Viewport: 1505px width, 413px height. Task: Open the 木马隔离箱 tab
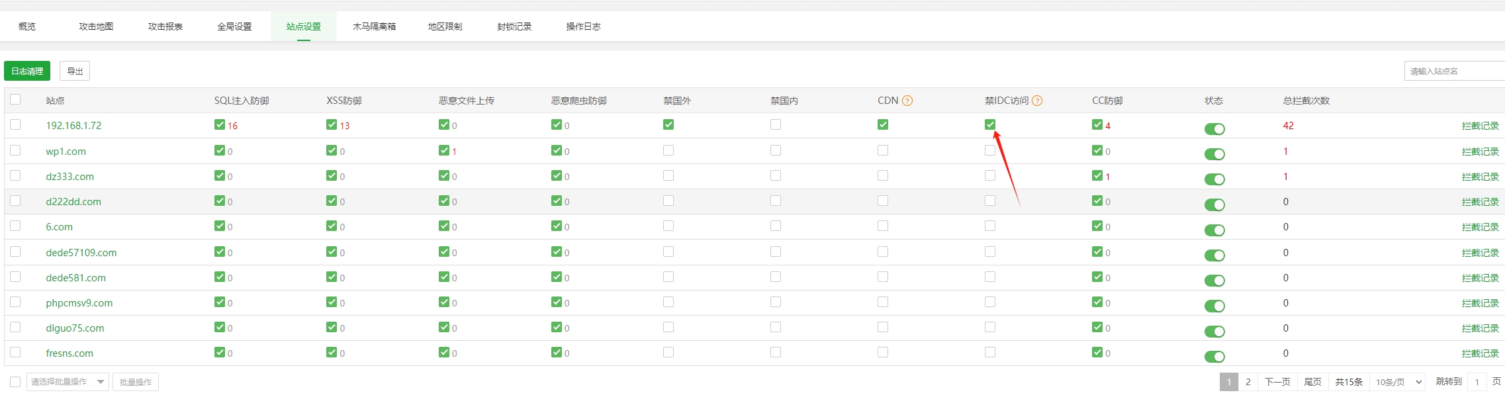tap(374, 26)
